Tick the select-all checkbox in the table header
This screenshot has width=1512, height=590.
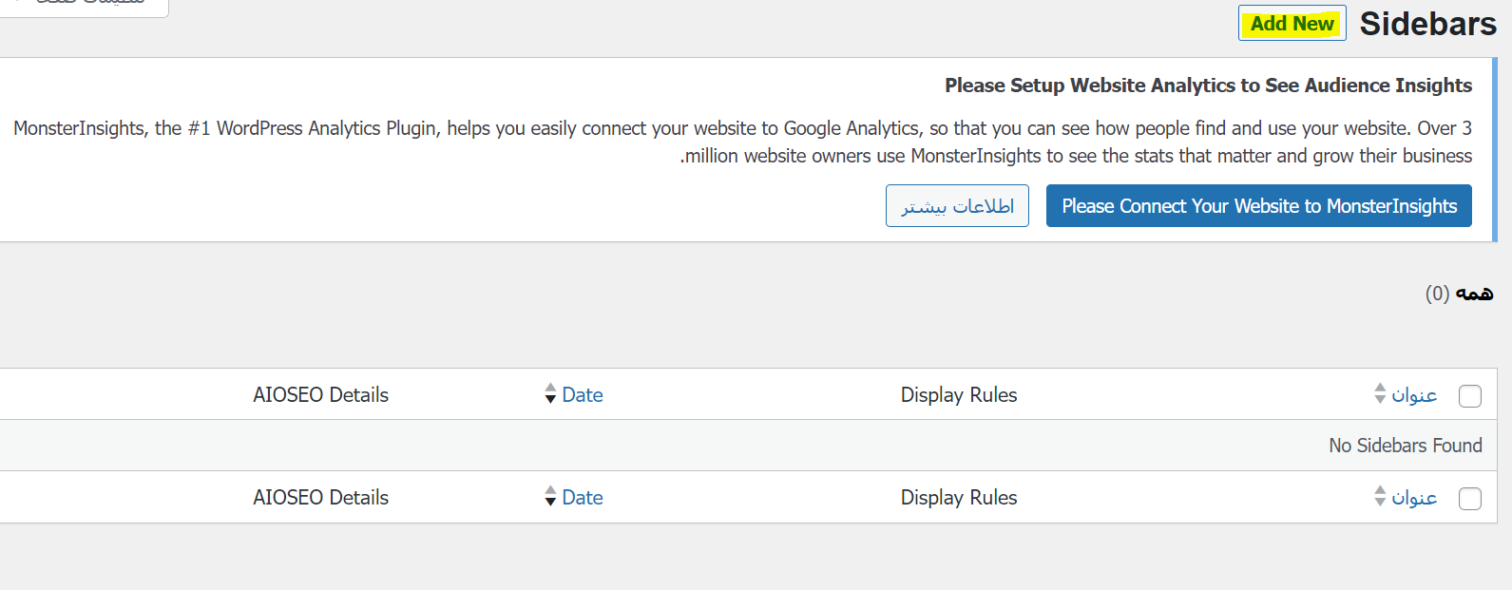1470,396
